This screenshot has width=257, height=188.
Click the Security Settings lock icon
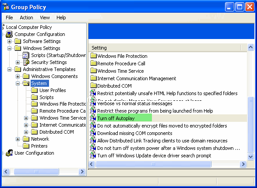[x=26, y=62]
